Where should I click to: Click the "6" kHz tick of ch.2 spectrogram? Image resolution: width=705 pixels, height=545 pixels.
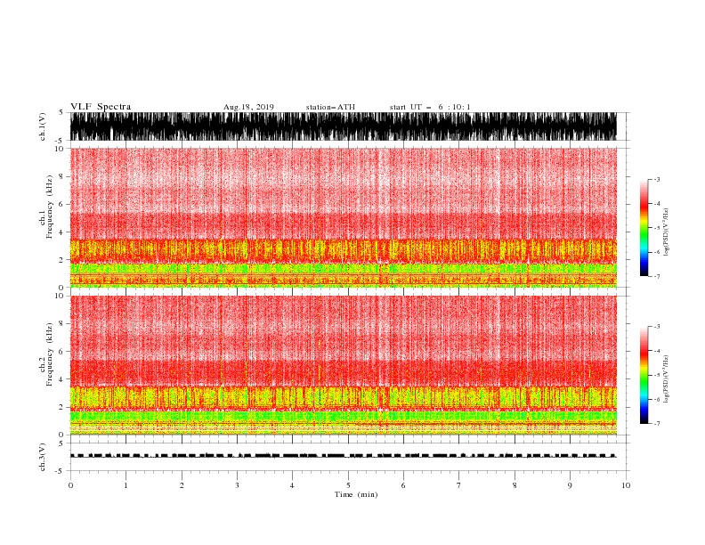tap(62, 352)
